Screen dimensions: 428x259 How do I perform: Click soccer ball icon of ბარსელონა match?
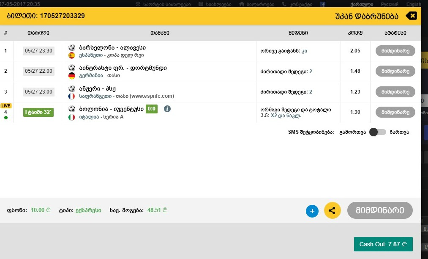click(72, 47)
